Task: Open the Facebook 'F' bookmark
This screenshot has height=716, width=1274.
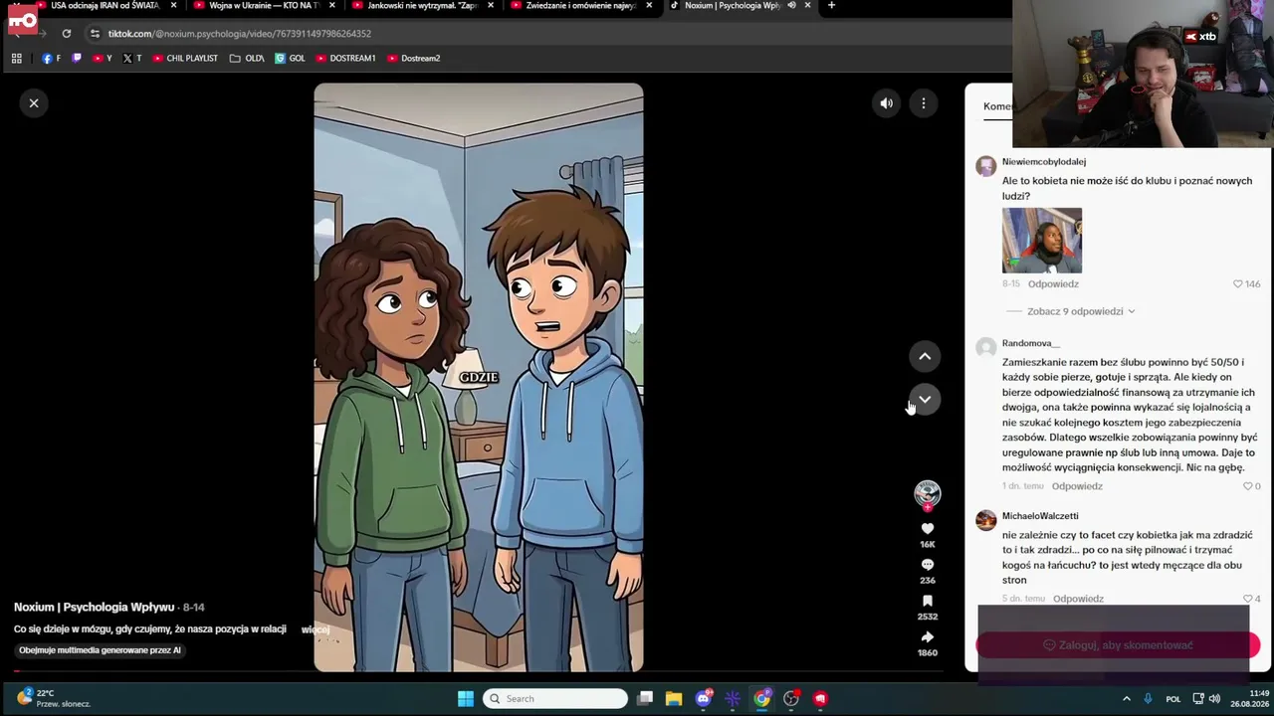Action: (x=52, y=59)
